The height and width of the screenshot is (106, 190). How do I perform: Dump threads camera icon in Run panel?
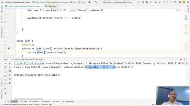[5, 76]
